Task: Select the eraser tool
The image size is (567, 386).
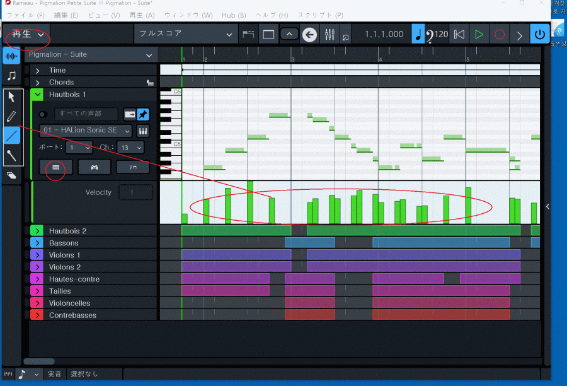Action: (11, 175)
